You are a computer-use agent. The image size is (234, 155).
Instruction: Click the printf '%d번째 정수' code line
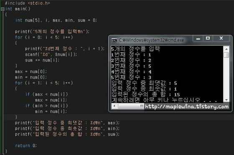(65, 49)
